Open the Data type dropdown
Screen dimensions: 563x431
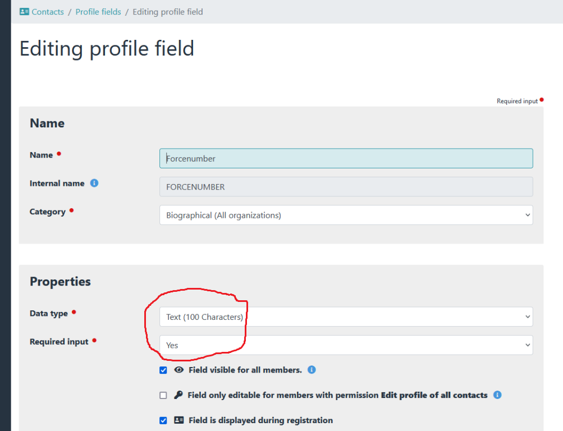click(x=346, y=317)
